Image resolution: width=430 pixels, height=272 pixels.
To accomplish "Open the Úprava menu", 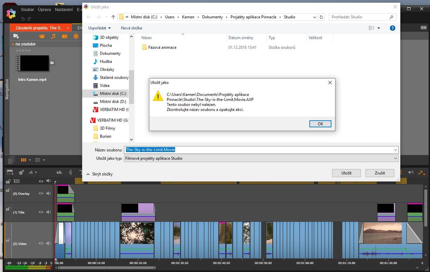I will [x=44, y=10].
